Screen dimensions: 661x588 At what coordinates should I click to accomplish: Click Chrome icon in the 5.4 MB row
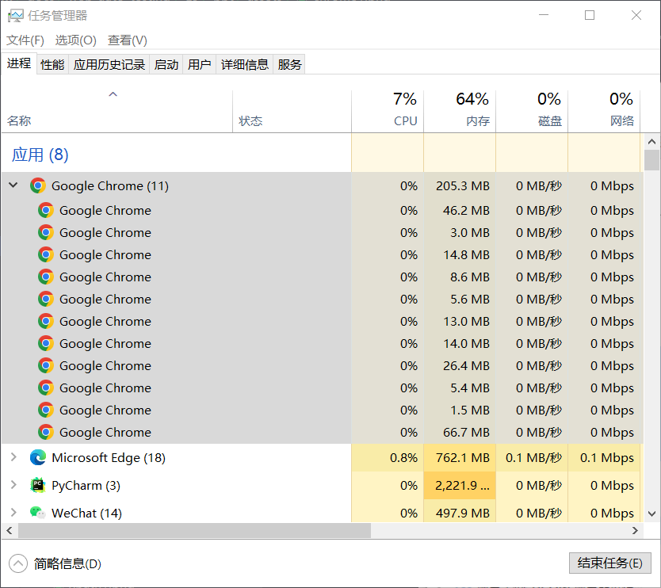coord(45,388)
